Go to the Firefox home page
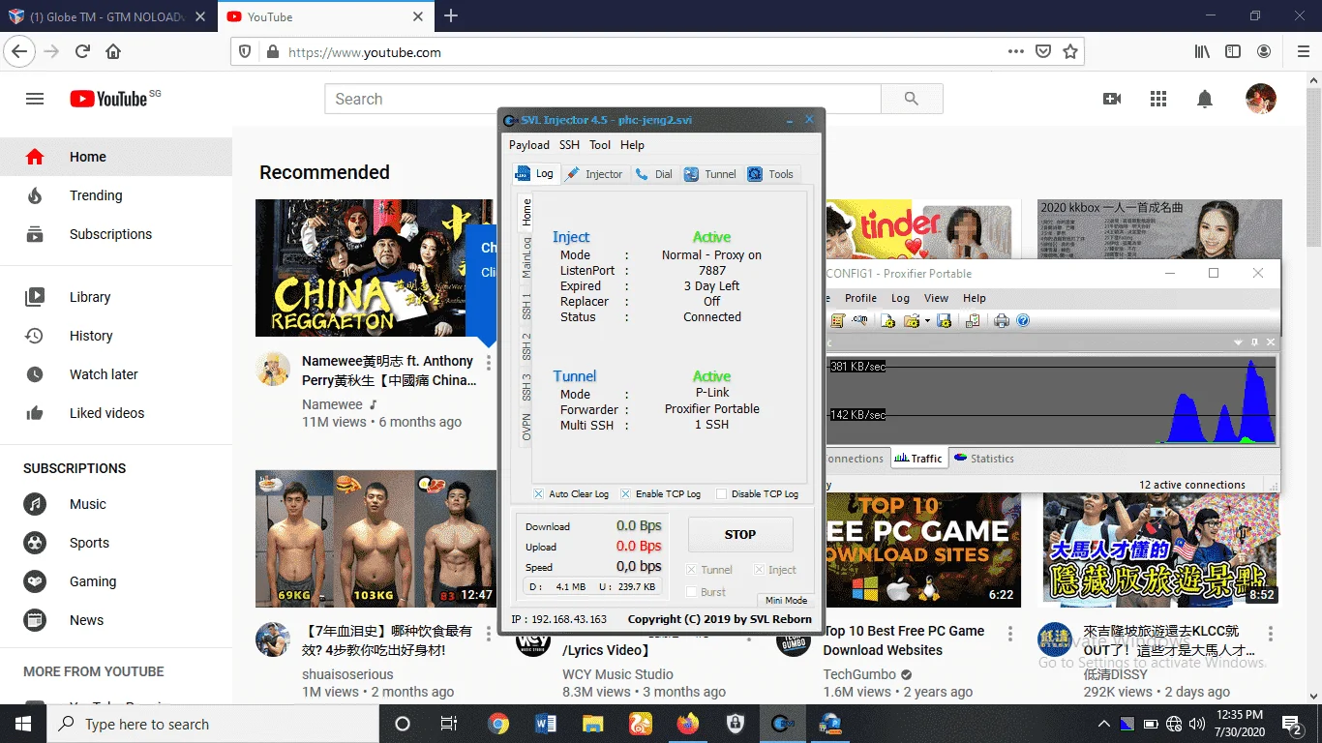1322x743 pixels. (x=114, y=52)
